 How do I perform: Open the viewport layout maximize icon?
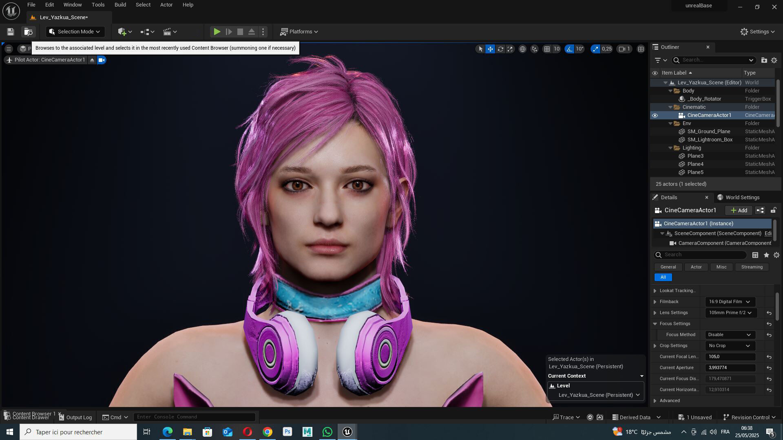(x=641, y=49)
